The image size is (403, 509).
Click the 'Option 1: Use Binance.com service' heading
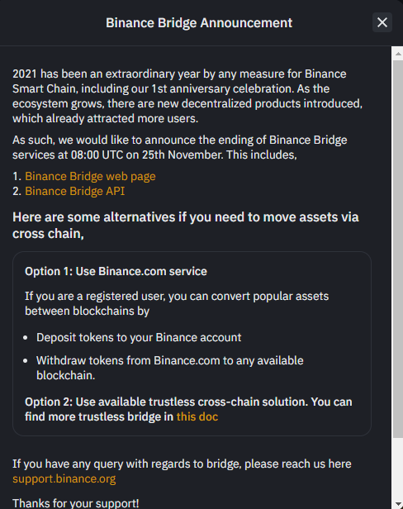(116, 271)
